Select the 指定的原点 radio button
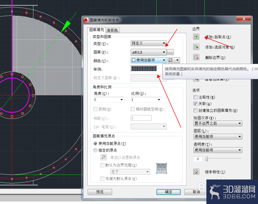This screenshot has width=258, height=204. pyautogui.click(x=95, y=150)
